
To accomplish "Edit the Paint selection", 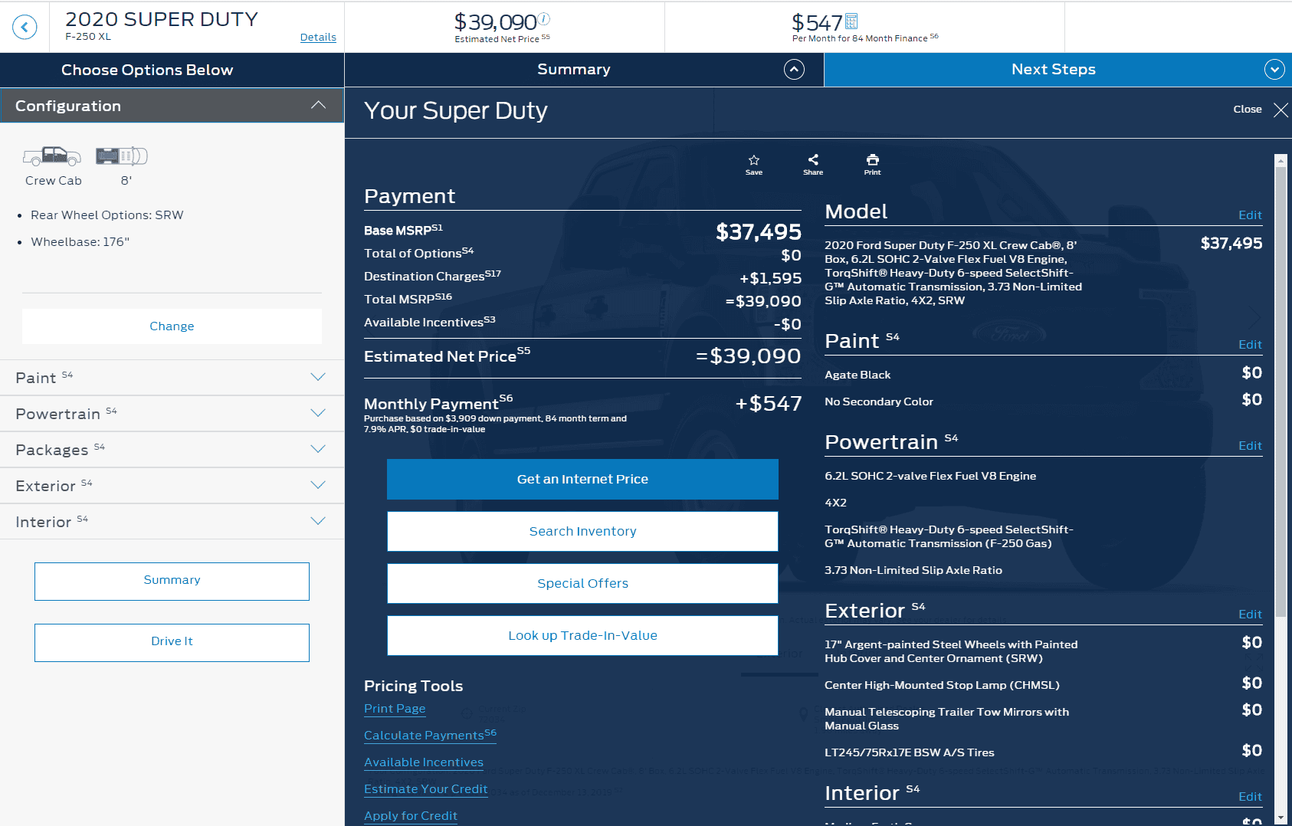I will 1250,345.
